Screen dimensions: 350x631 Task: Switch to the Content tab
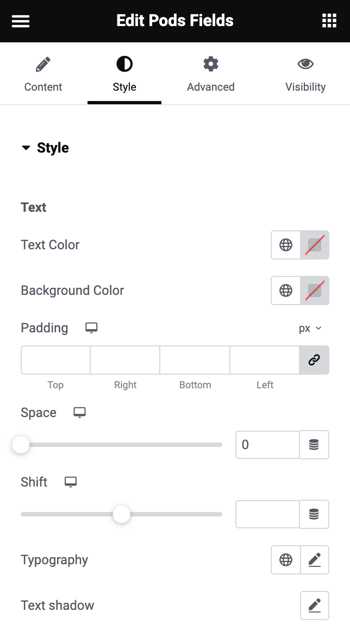[43, 75]
